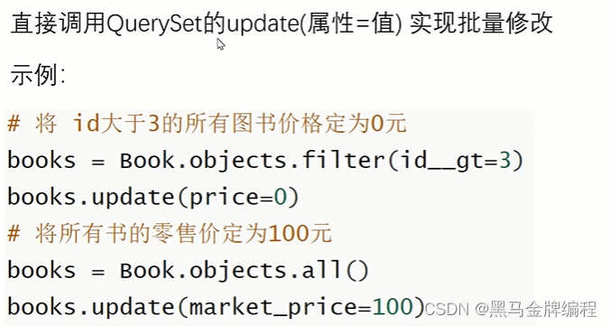The image size is (611, 326).
Task: Click the word update in the heading
Action: coord(263,24)
